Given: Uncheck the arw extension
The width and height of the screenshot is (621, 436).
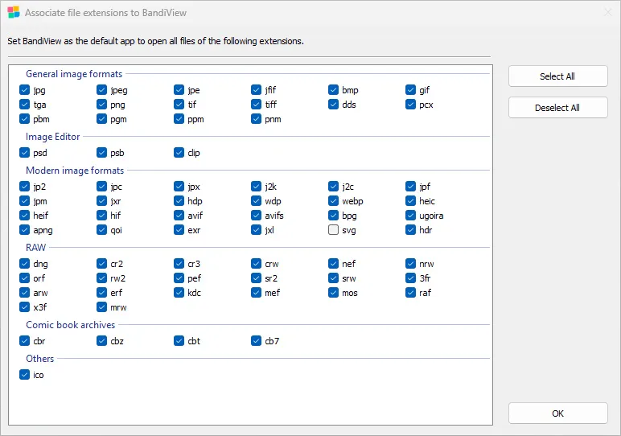Looking at the screenshot, I should pyautogui.click(x=25, y=293).
